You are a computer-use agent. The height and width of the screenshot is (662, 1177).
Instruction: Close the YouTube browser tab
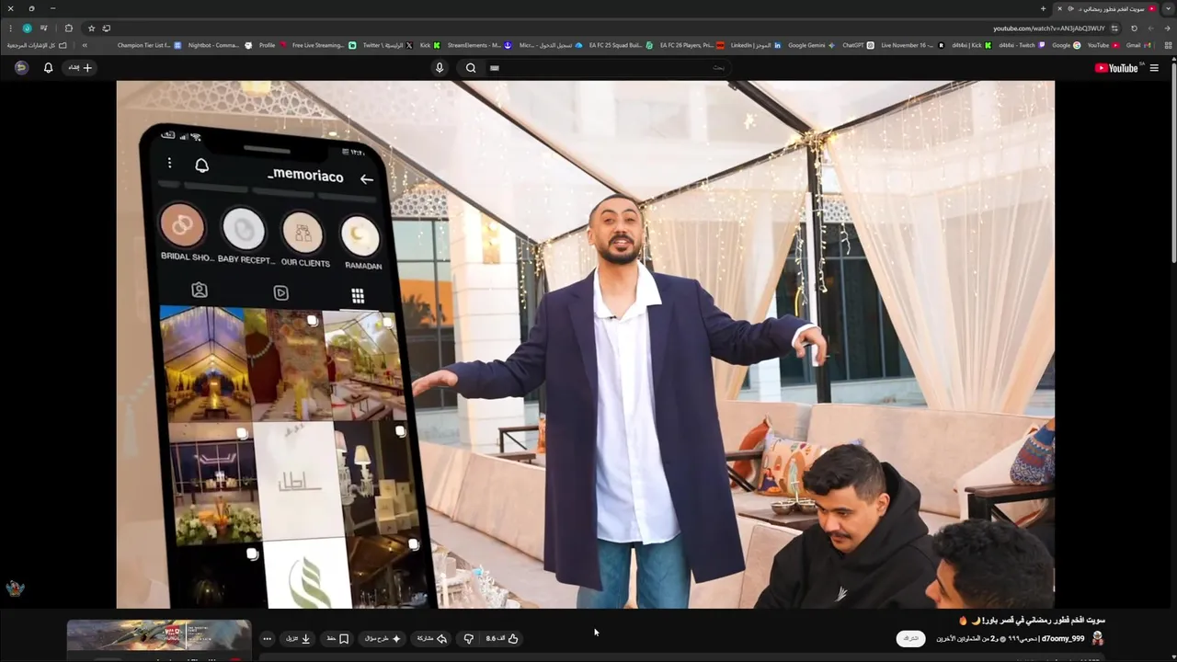1059,8
